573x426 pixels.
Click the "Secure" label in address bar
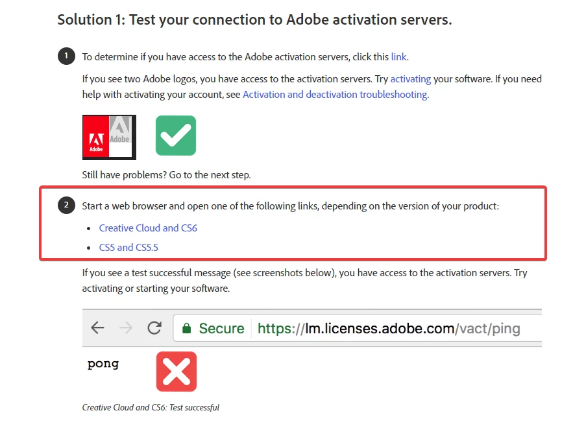coord(221,329)
